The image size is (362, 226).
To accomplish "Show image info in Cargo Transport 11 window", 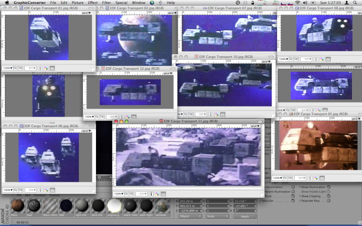I will 151,194.
